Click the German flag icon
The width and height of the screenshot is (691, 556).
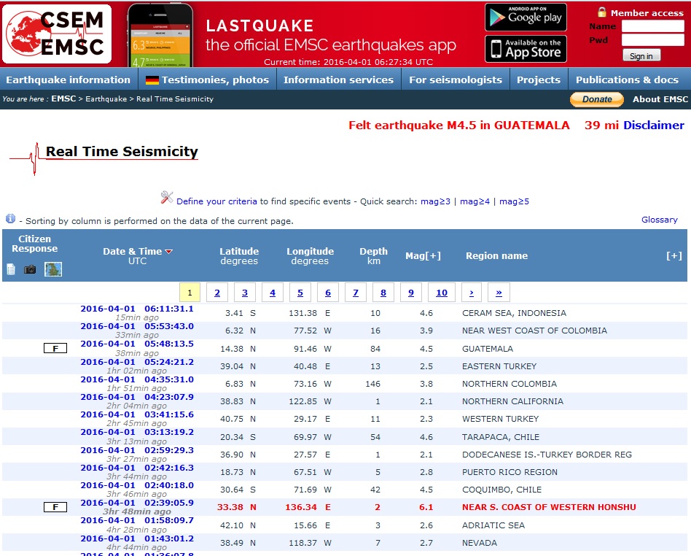click(x=152, y=80)
